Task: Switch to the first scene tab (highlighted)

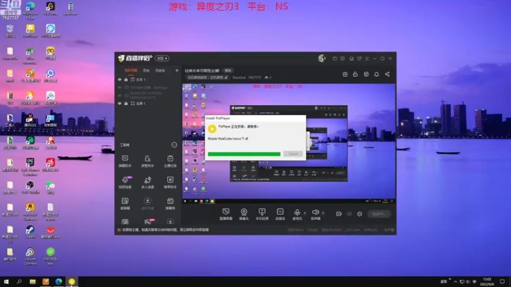Action: tap(131, 70)
